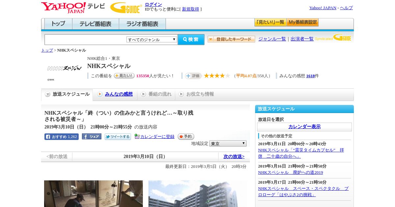Screen dimensions: 395x207
Task: Open 震災タイムカプセル program link
Action: (x=301, y=153)
